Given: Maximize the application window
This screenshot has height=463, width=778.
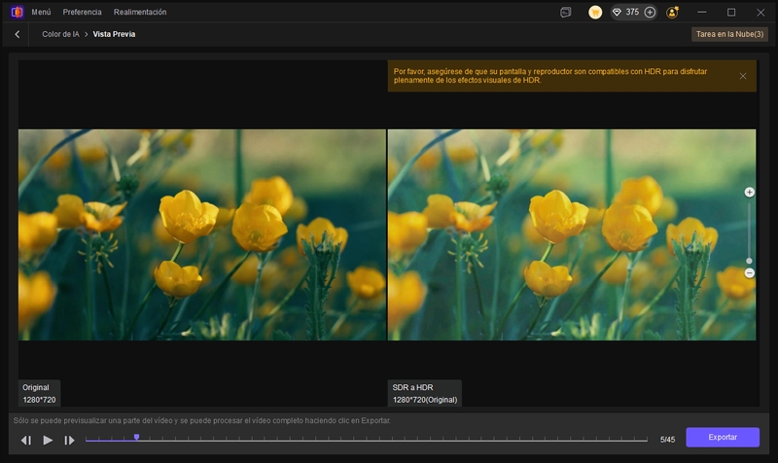Looking at the screenshot, I should pyautogui.click(x=731, y=13).
